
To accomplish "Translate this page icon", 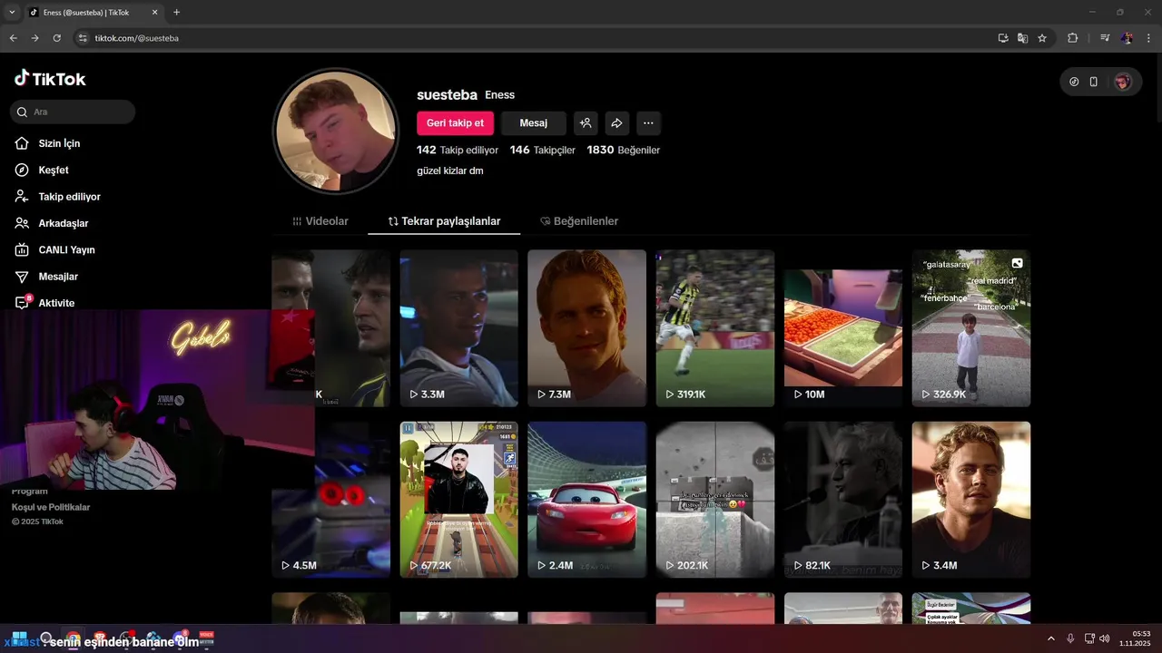I will 1022,38.
